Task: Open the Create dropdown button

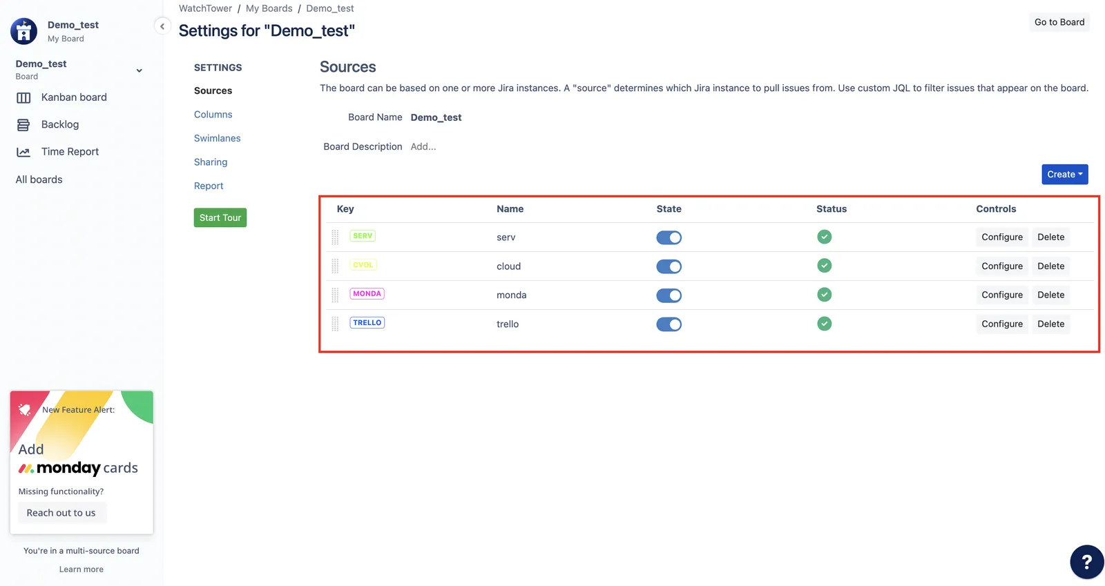Action: click(x=1065, y=175)
